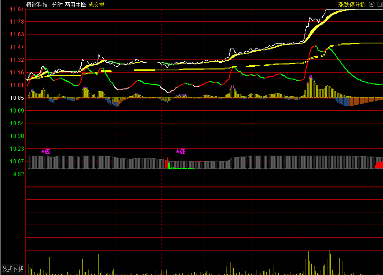Click the 10.38 price axis label
Image resolution: width=383 pixels, height=275 pixels.
click(x=17, y=136)
